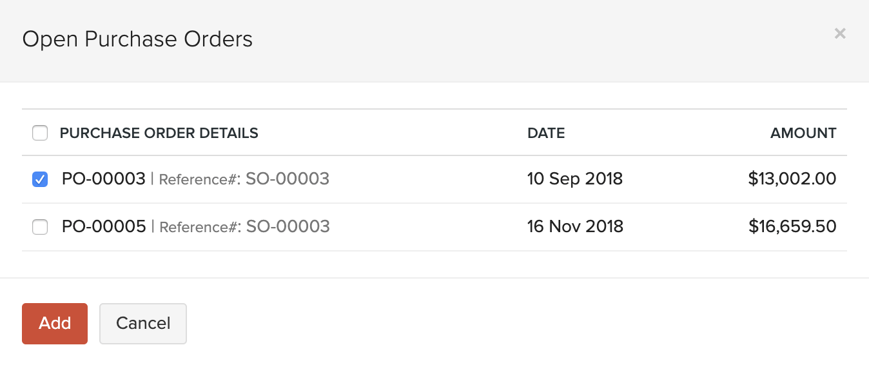Close the Open Purchase Orders dialog
The width and height of the screenshot is (869, 365).
tap(839, 34)
